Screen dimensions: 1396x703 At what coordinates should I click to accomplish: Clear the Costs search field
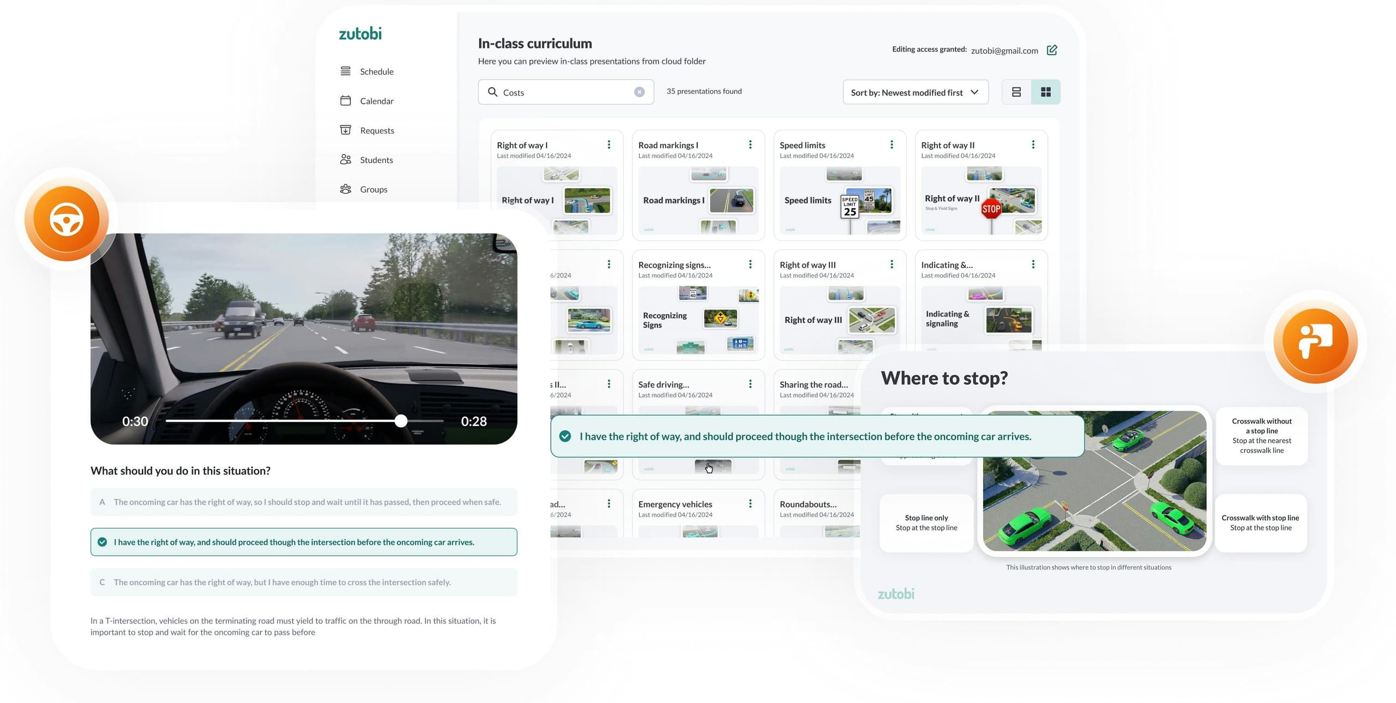pyautogui.click(x=639, y=92)
